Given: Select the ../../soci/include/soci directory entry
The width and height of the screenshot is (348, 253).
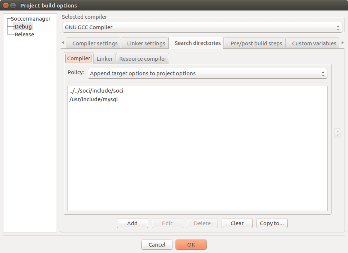Looking at the screenshot, I should tap(96, 91).
